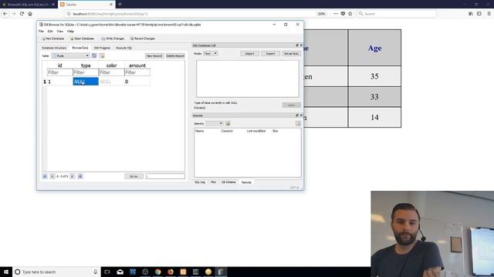Switch to the Remote bottom tab

(x=246, y=182)
